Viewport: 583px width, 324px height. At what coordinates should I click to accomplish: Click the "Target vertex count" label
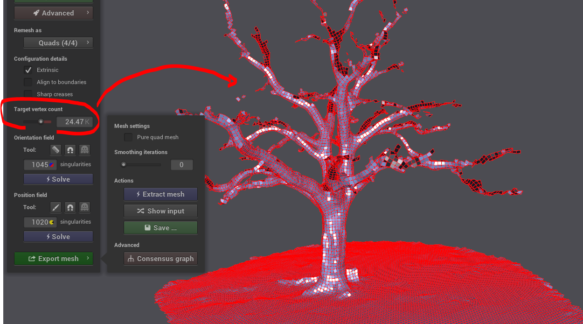38,109
